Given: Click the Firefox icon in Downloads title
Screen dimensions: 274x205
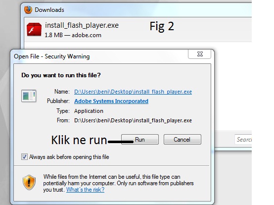Looking at the screenshot, I should tap(28, 10).
